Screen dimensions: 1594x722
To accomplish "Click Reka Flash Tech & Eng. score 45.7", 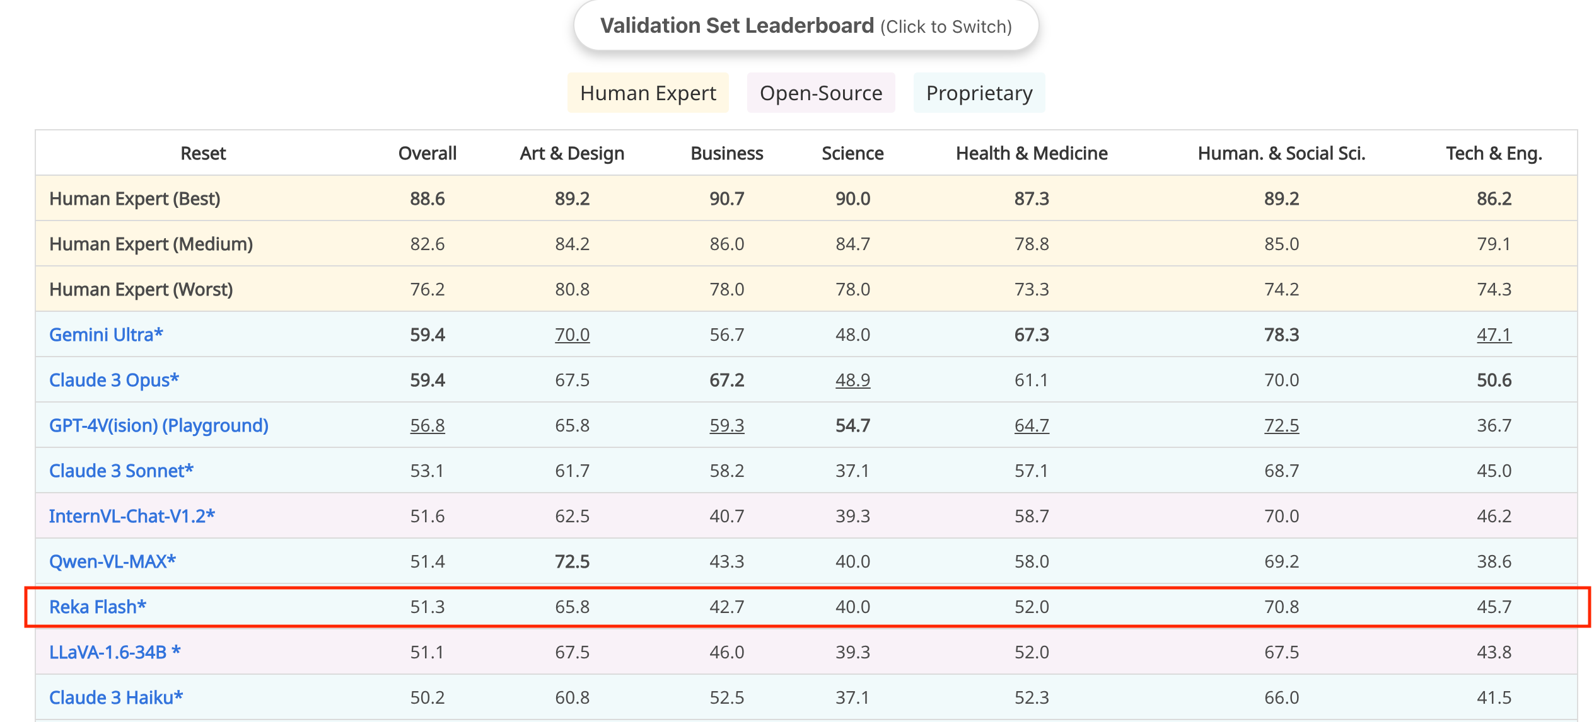I will tap(1494, 607).
